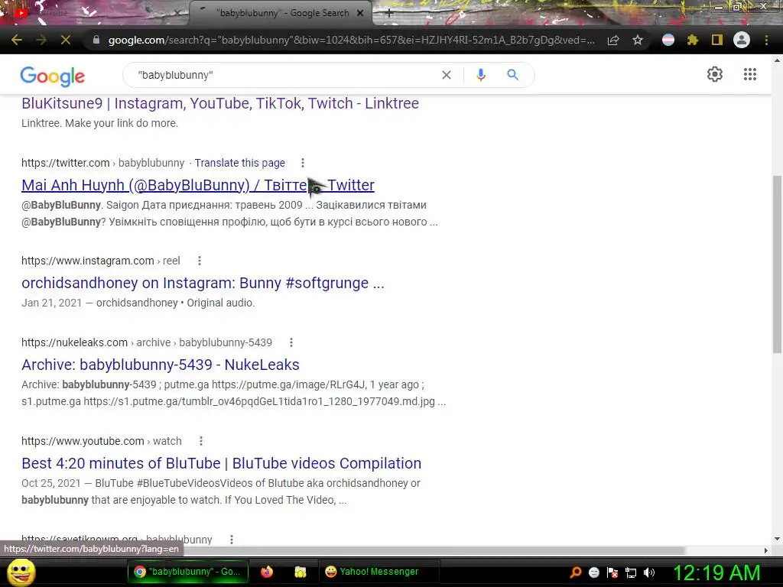Viewport: 783px width, 587px height.
Task: Open the Google apps grid
Action: [x=749, y=74]
